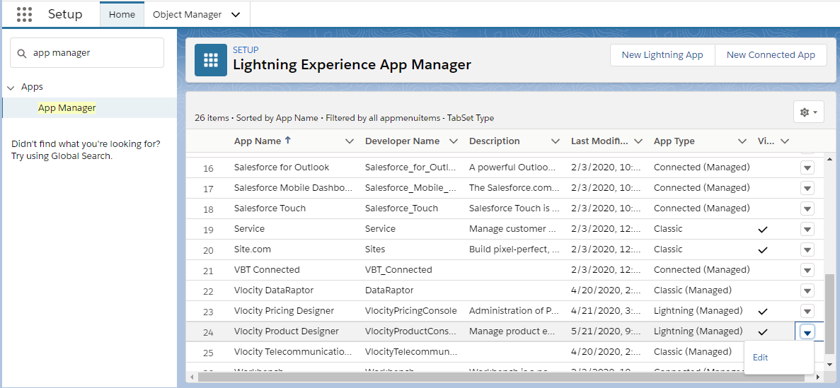The width and height of the screenshot is (840, 388).
Task: Click the Lightning Experience App Manager header icon
Action: (211, 60)
